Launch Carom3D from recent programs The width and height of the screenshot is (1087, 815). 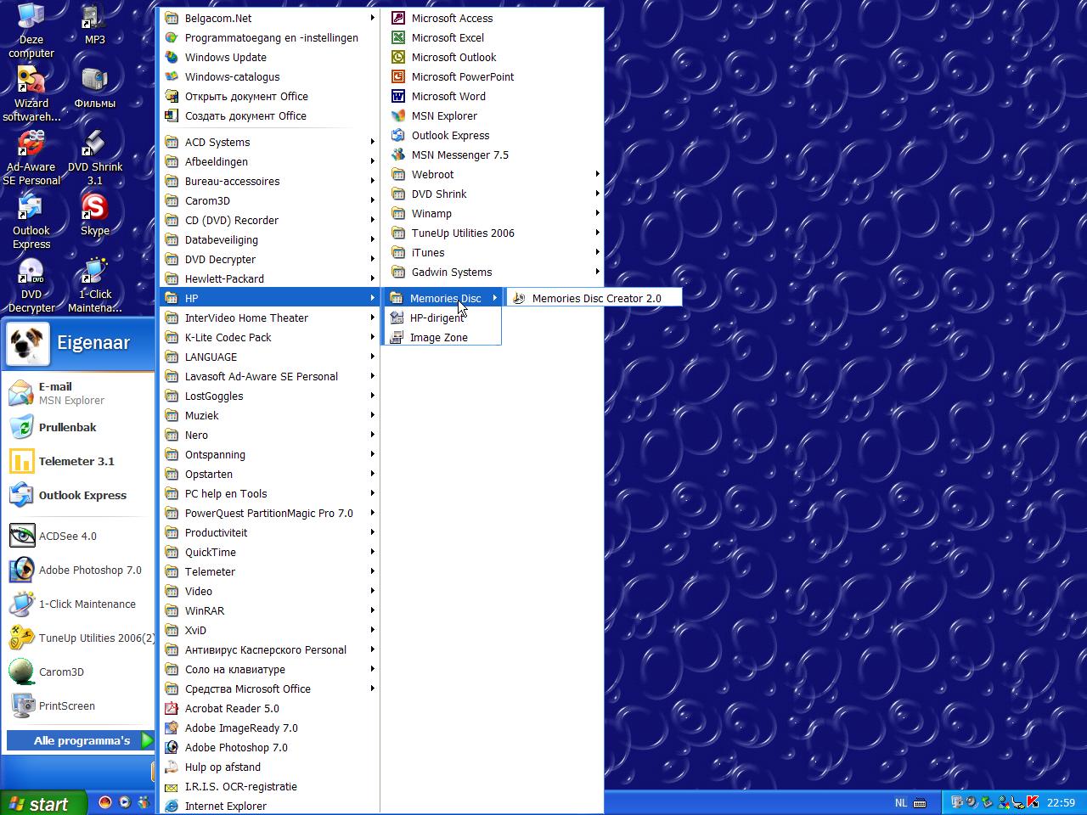pos(80,672)
